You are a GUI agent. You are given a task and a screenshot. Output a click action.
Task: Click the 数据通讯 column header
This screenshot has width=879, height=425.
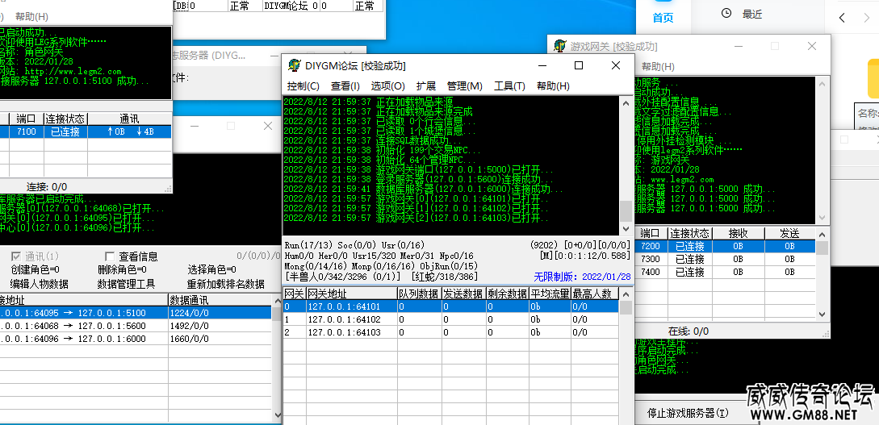coord(220,300)
